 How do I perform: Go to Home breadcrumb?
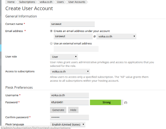point(11,2)
